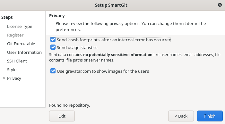Select the greyed Register step
This screenshot has width=225, height=124.
(15, 35)
